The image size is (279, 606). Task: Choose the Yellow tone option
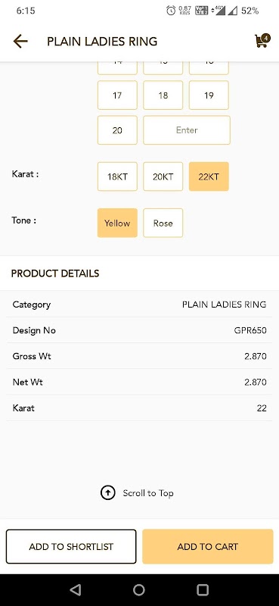coord(117,223)
